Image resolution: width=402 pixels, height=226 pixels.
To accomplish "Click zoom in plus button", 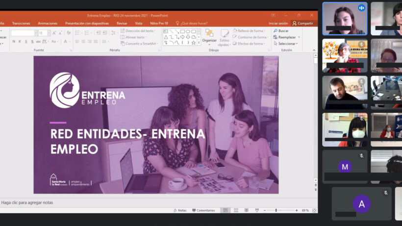I will [x=297, y=210].
